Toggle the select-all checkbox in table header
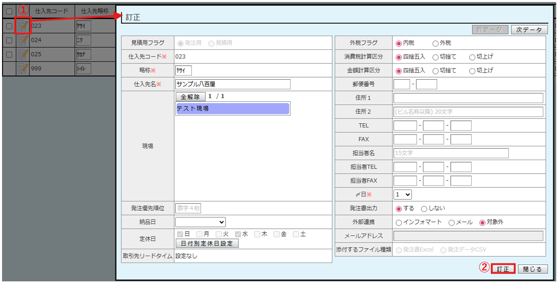This screenshot has width=557, height=283. pyautogui.click(x=9, y=11)
